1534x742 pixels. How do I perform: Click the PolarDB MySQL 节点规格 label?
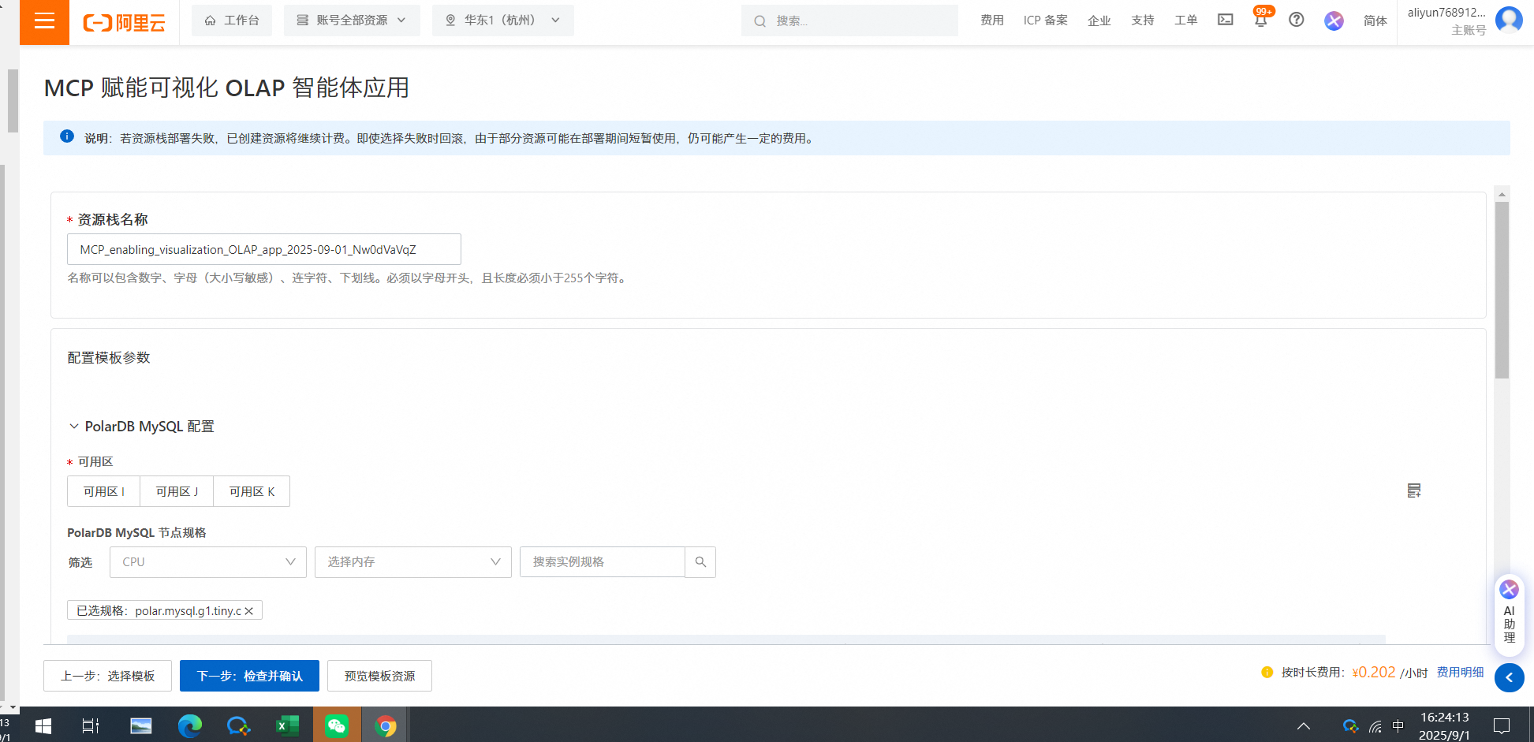pyautogui.click(x=137, y=533)
